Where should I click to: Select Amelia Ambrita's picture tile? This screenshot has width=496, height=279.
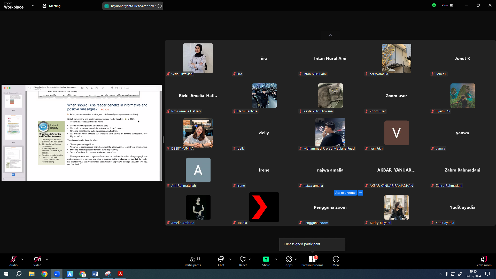coord(198,207)
